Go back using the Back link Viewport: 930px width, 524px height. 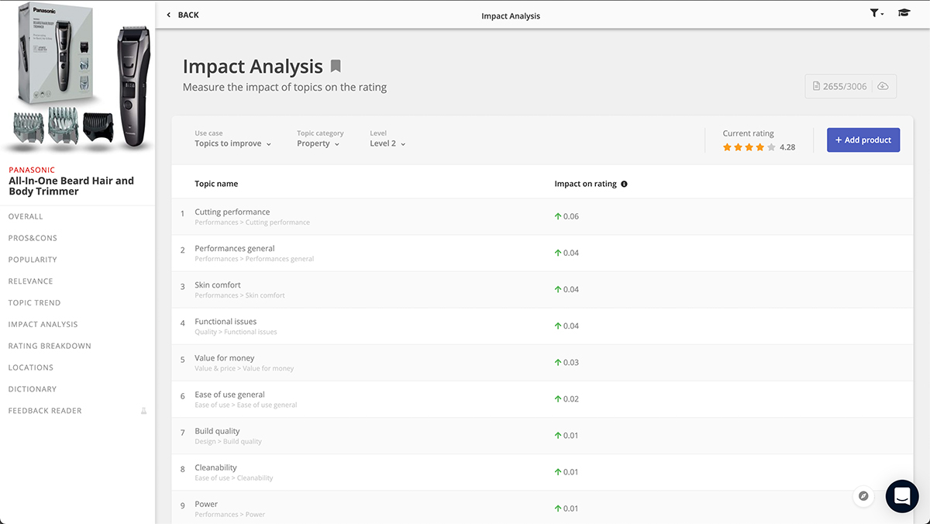[x=183, y=15]
